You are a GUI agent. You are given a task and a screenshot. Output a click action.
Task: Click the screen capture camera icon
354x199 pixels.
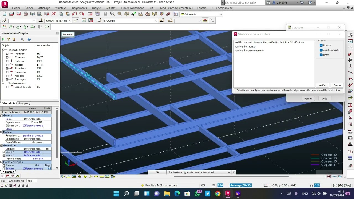pos(46,14)
